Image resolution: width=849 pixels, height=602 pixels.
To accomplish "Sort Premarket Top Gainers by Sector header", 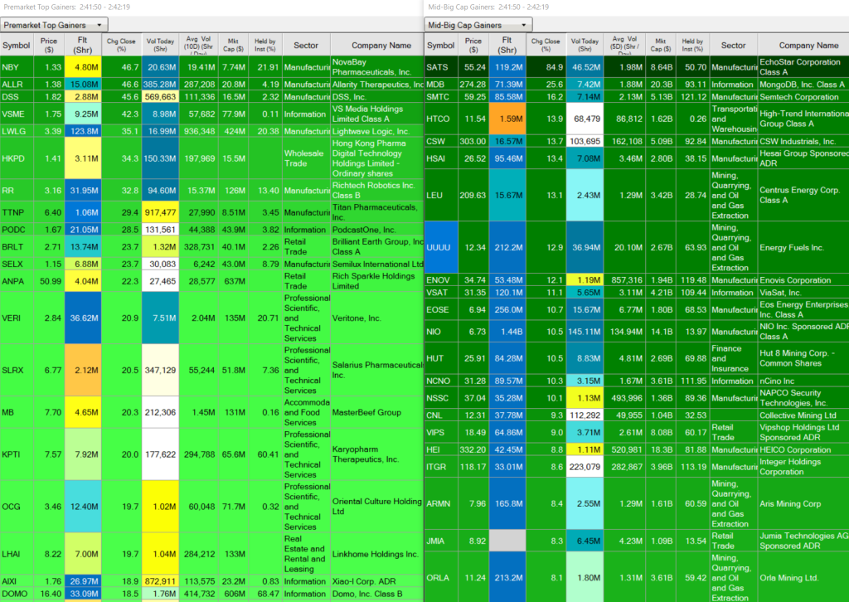I will pyautogui.click(x=306, y=46).
